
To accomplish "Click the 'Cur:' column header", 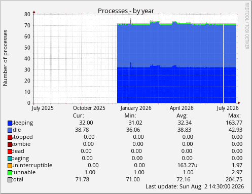I will [78, 115].
